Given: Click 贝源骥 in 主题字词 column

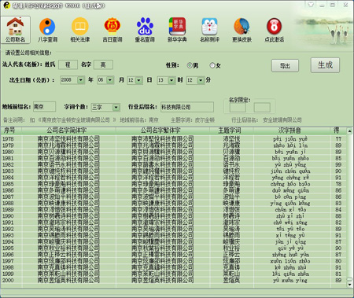Looking at the screenshot, I should pyautogui.click(x=231, y=152).
